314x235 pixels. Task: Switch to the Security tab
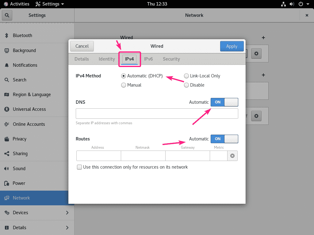pyautogui.click(x=171, y=59)
